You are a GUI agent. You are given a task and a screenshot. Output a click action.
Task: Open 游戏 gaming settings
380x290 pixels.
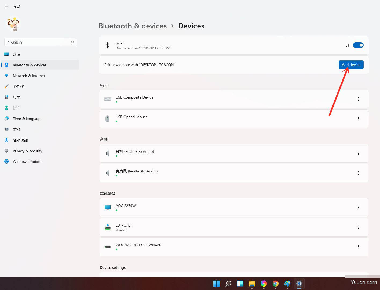pos(40,129)
